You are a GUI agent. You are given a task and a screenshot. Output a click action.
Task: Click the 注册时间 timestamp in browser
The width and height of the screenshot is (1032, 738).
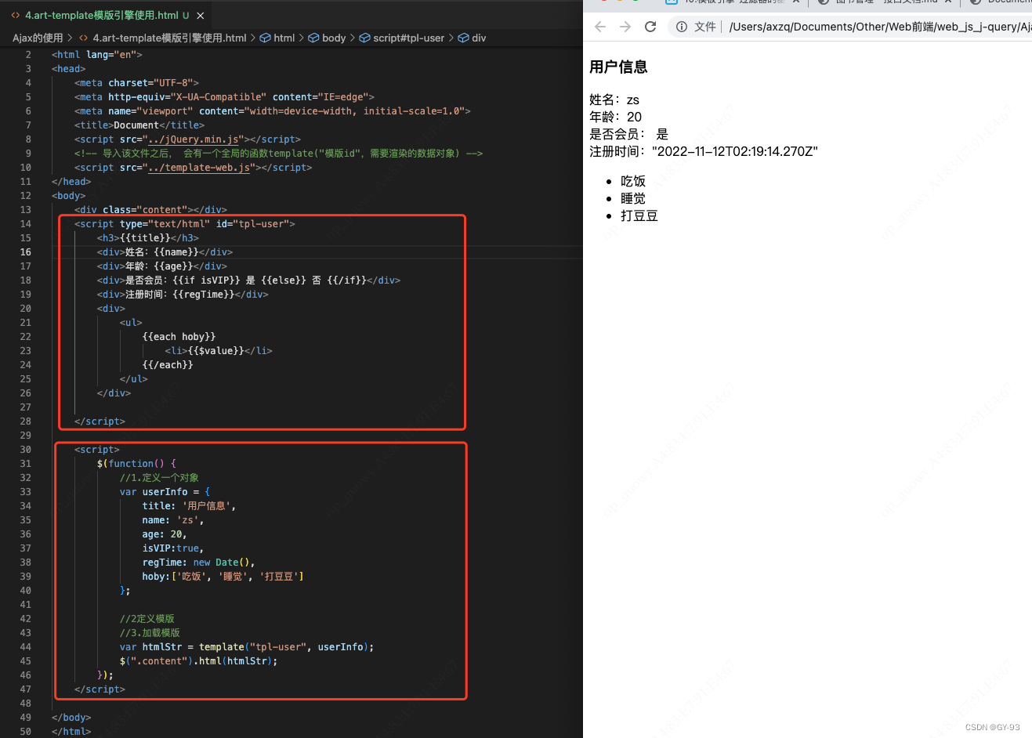[x=704, y=151]
